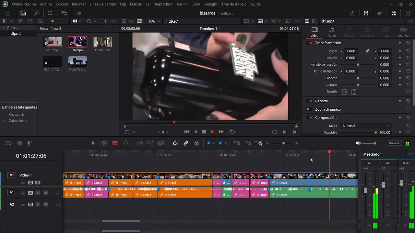Click timeline zoom-out minus button
Screen dimensions: 415x233
click(267, 143)
